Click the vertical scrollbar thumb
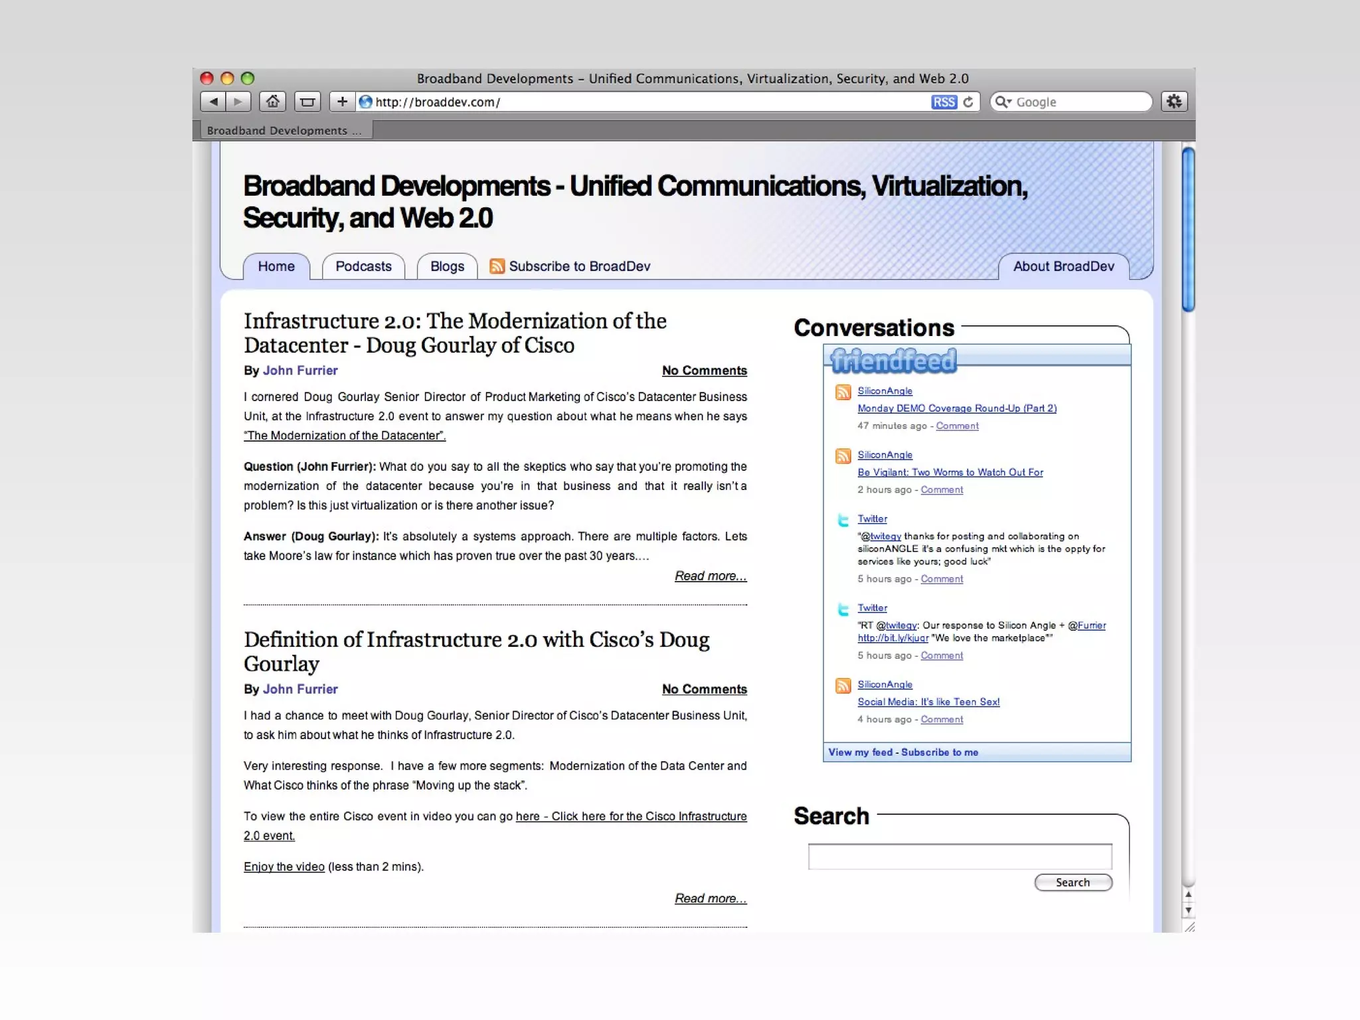Image resolution: width=1360 pixels, height=1020 pixels. tap(1188, 229)
